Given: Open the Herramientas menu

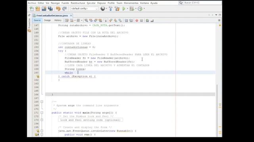Looking at the screenshot, I should point(131,3).
